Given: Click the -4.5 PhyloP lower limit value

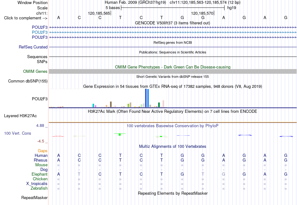Looking at the screenshot, I should tap(41, 141).
